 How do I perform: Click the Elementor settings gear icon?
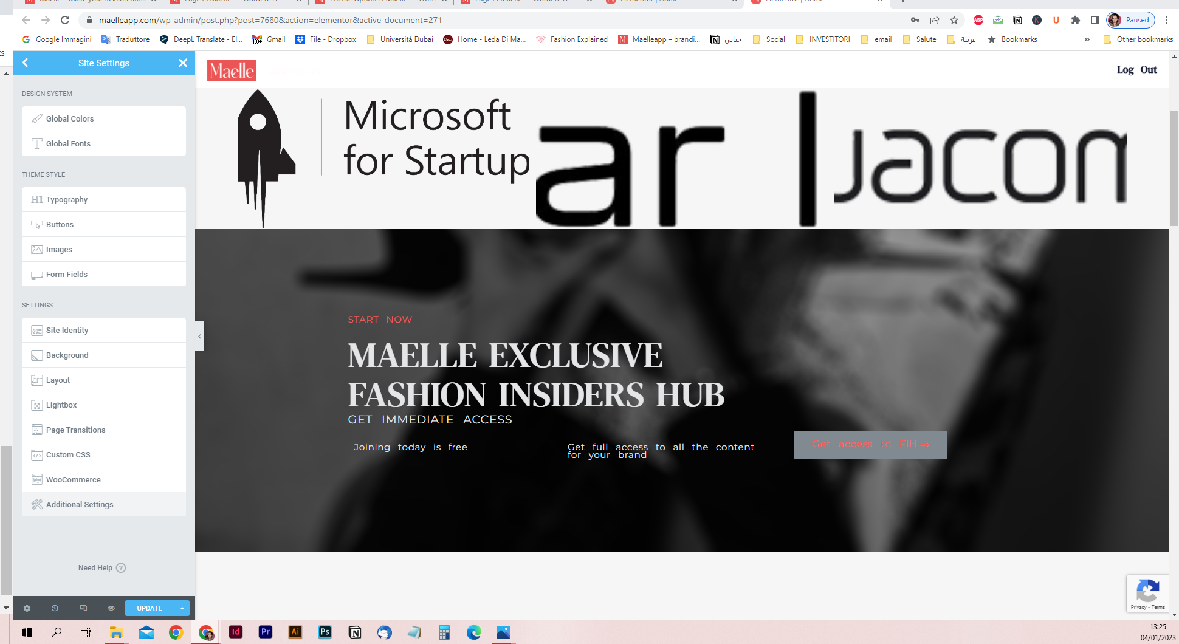point(27,608)
